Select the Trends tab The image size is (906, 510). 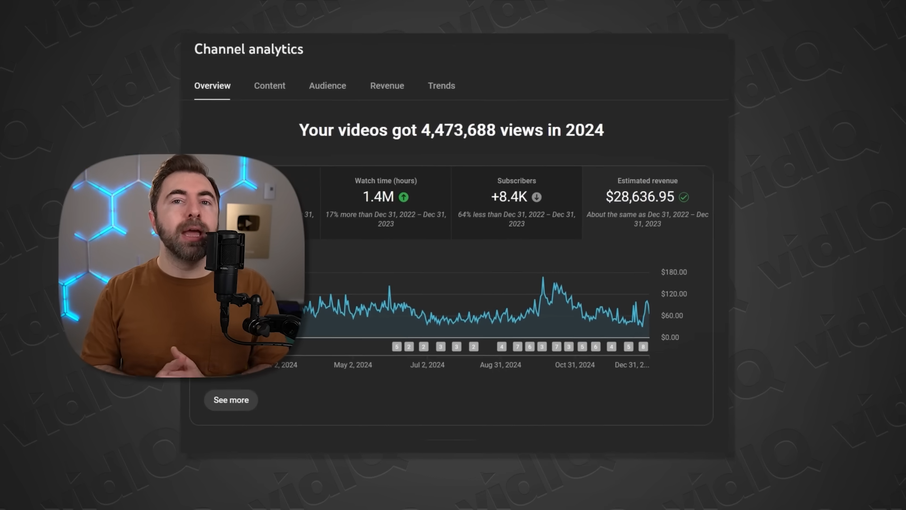coord(441,86)
